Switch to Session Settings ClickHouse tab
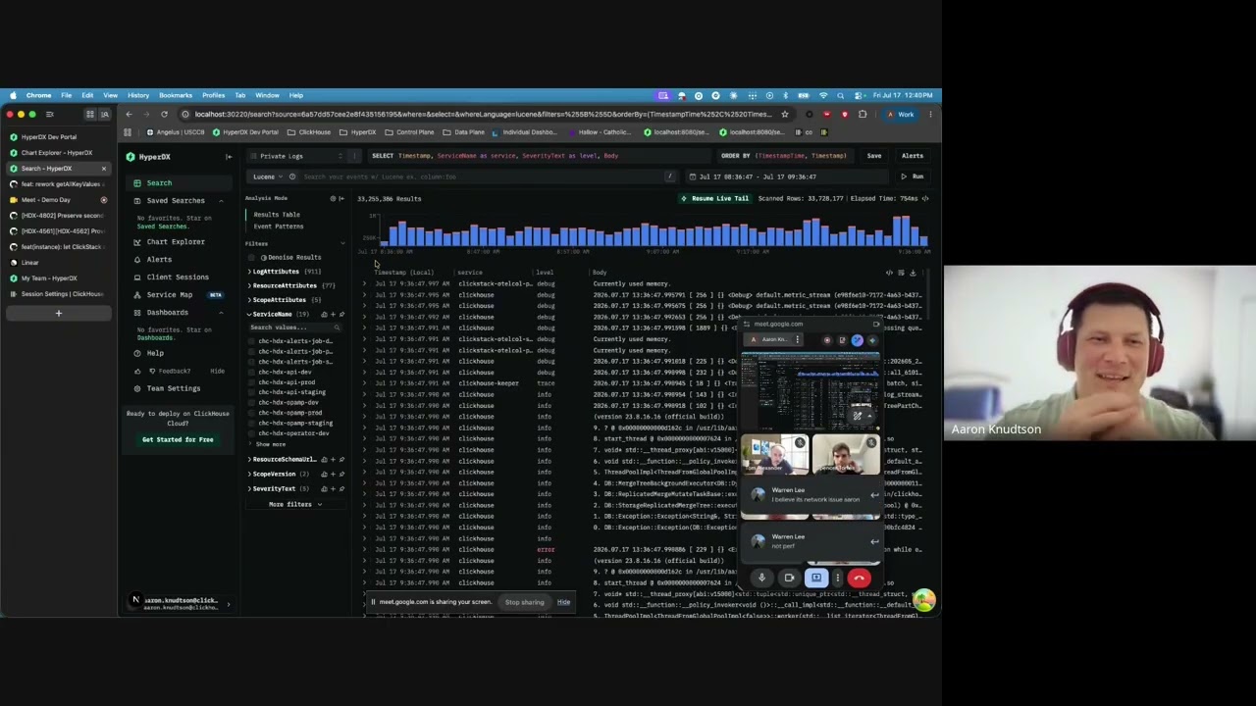 pyautogui.click(x=57, y=293)
